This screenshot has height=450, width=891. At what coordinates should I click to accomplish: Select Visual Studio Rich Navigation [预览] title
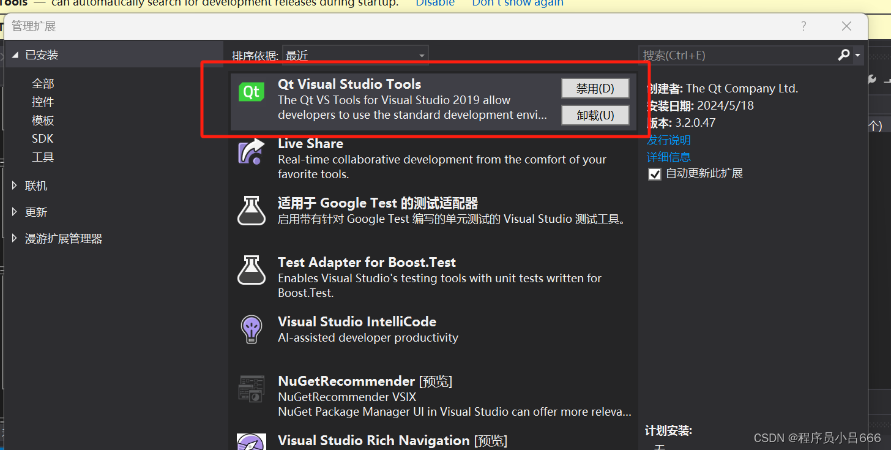click(392, 440)
